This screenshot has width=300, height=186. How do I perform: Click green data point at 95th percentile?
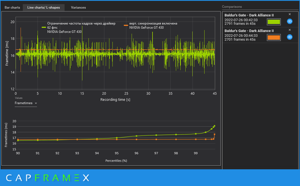(117, 138)
